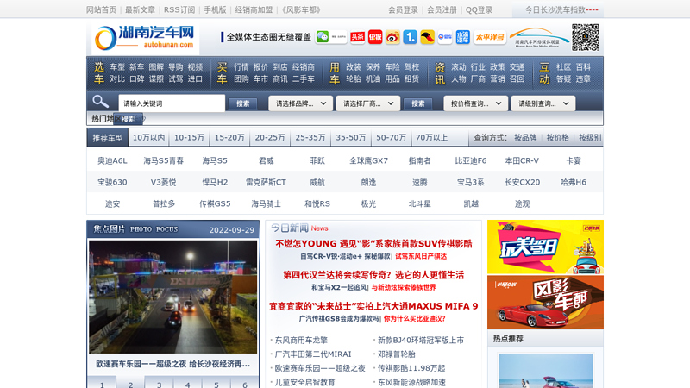Open 网站首页 in the top bar
The width and height of the screenshot is (690, 388).
pyautogui.click(x=101, y=9)
